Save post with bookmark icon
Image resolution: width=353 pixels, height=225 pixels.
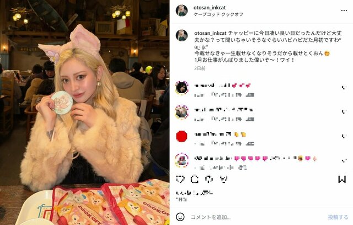coord(342,179)
